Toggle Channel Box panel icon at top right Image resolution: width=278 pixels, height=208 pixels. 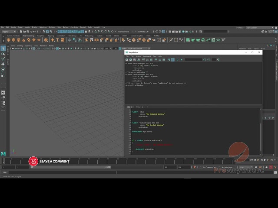pyautogui.click(x=276, y=32)
